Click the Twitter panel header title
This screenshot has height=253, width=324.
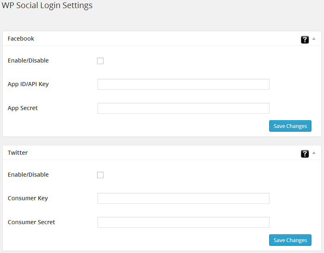point(18,153)
